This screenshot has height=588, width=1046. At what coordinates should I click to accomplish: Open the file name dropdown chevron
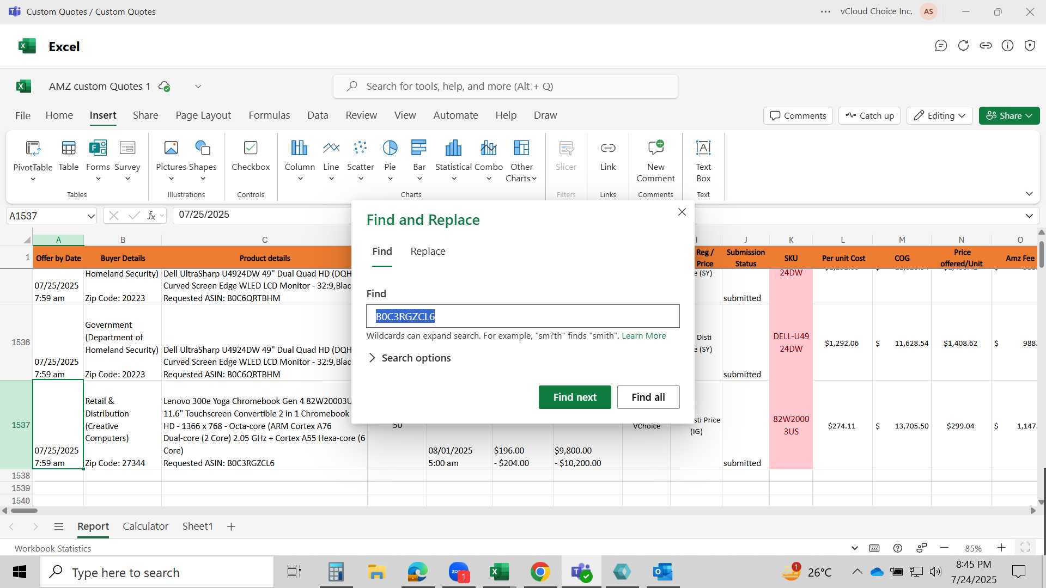point(198,87)
